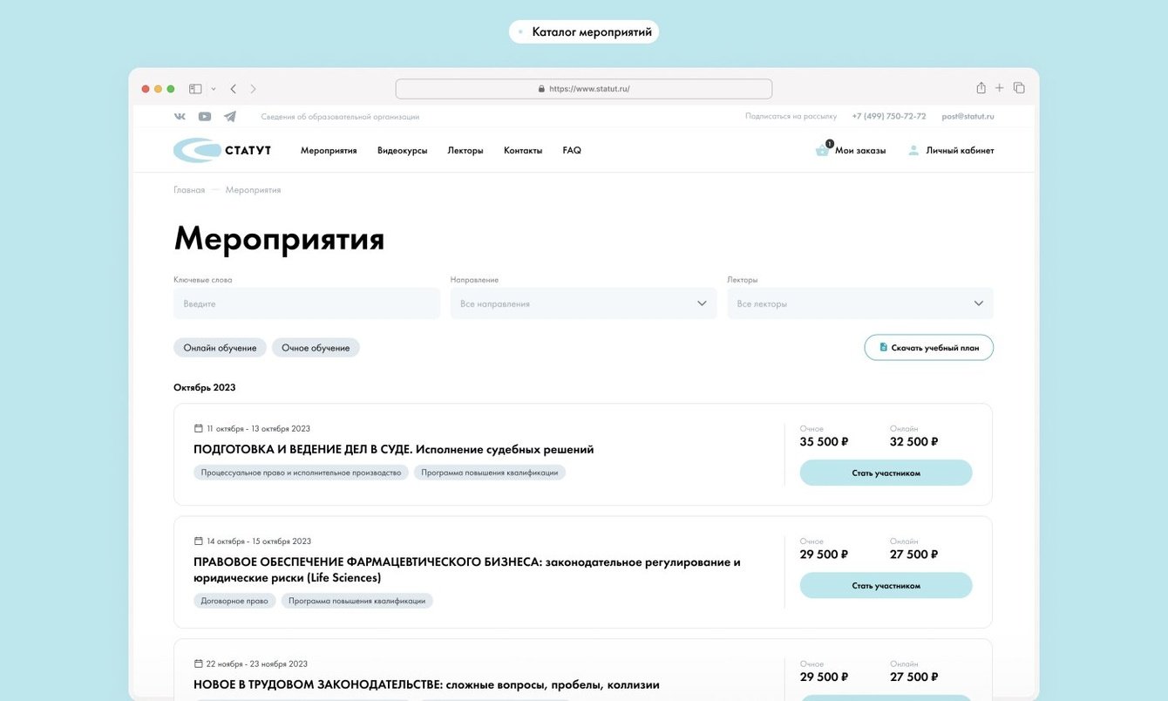Image resolution: width=1168 pixels, height=701 pixels.
Task: Click the document icon in Скачать учебный план
Action: 883,347
